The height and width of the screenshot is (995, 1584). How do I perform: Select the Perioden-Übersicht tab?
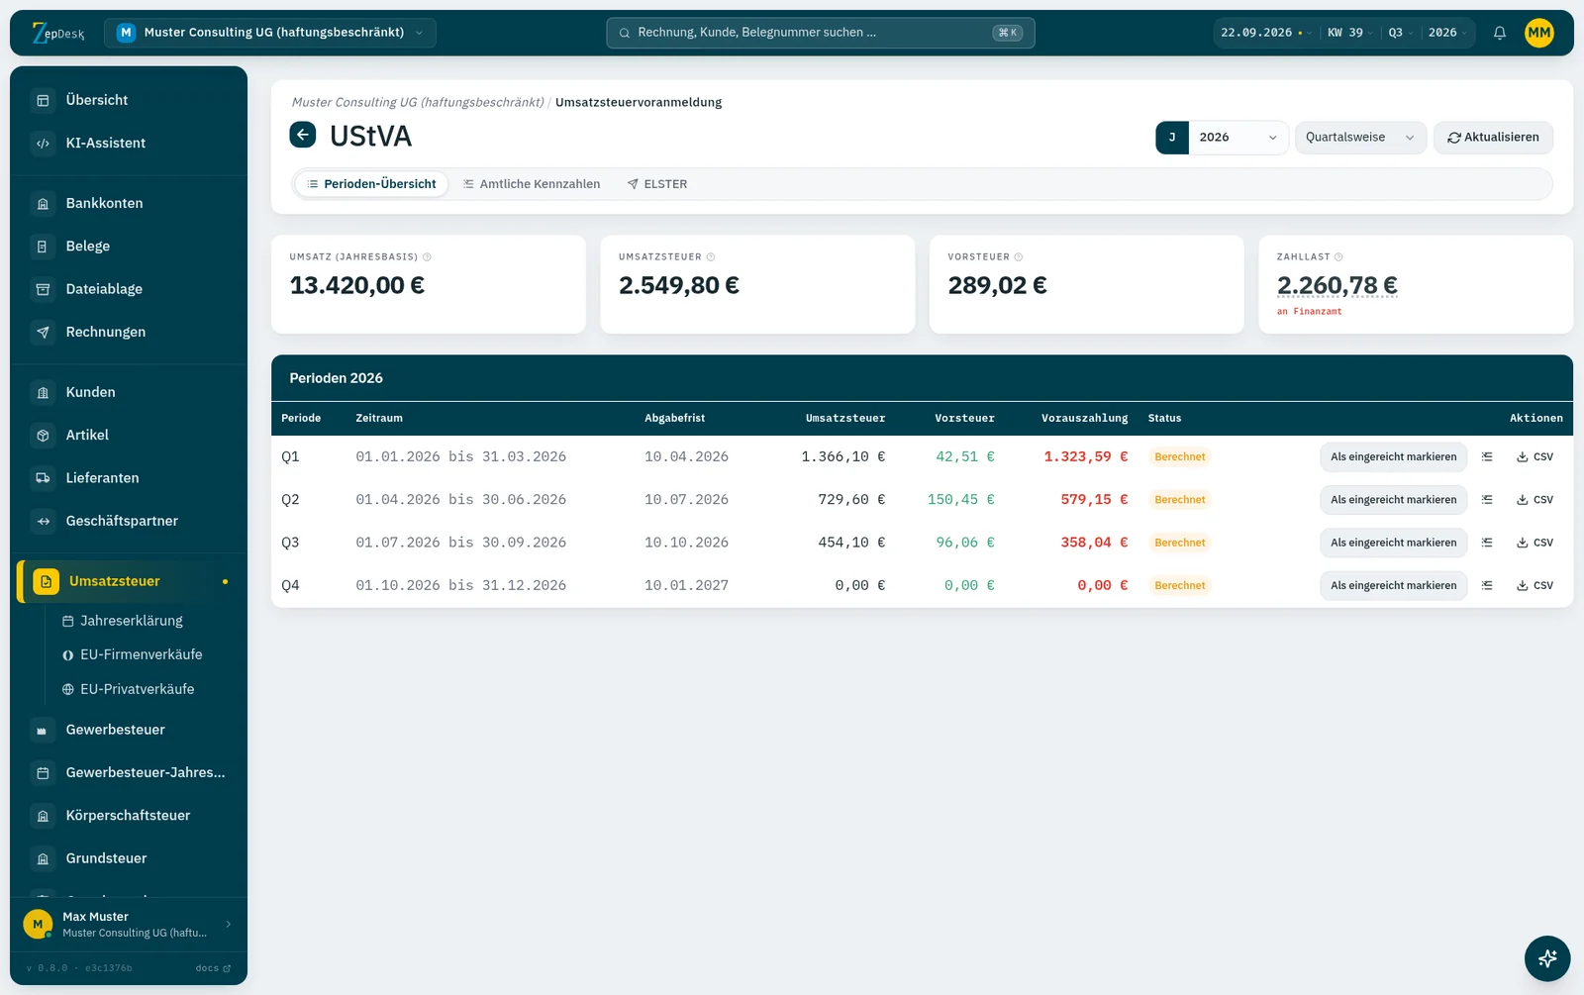click(372, 184)
